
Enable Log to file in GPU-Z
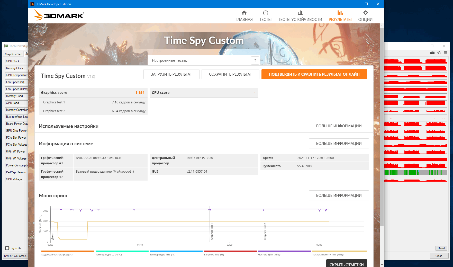coord(7,248)
